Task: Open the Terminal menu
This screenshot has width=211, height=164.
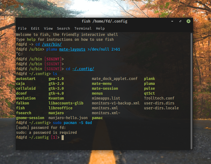Action: [x=83, y=28]
